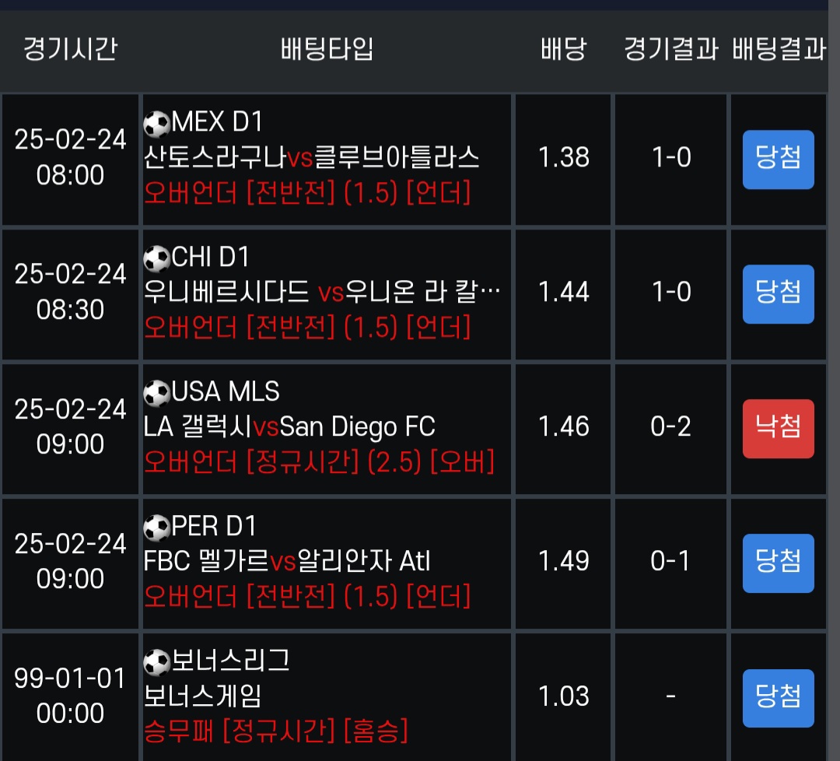The height and width of the screenshot is (761, 840).
Task: Click the red 낙첨 badge for LA 갤럭시 match
Action: (x=778, y=428)
